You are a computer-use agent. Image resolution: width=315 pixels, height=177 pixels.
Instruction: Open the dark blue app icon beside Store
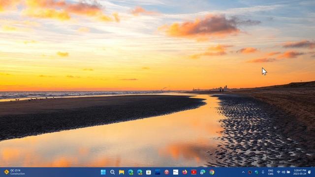coord(157,172)
